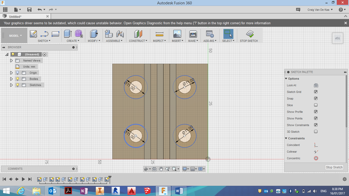Open the Display Settings dropdown
This screenshot has height=196, width=349.
[x=185, y=169]
